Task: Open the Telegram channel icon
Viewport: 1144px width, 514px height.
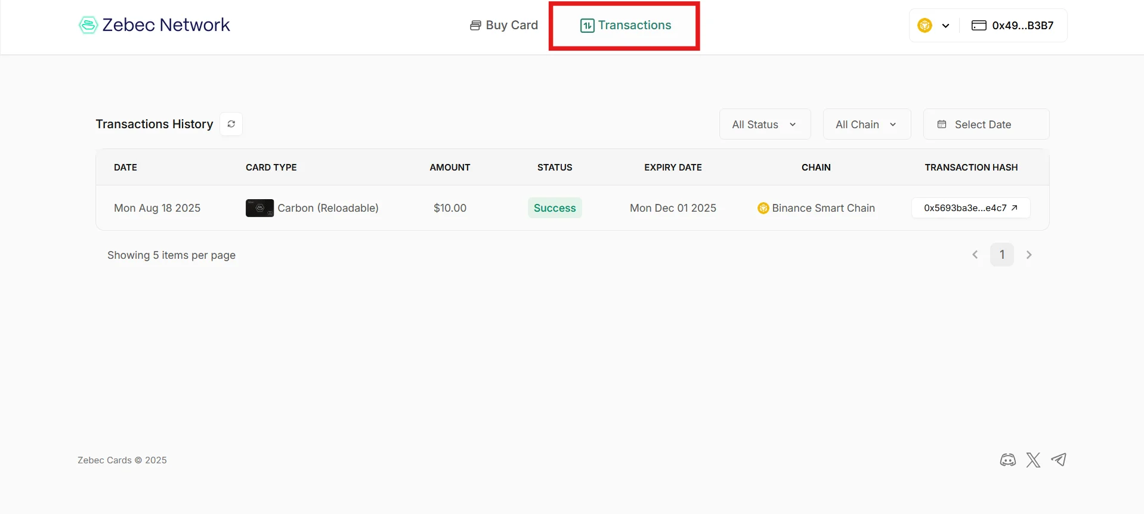Action: (1059, 460)
